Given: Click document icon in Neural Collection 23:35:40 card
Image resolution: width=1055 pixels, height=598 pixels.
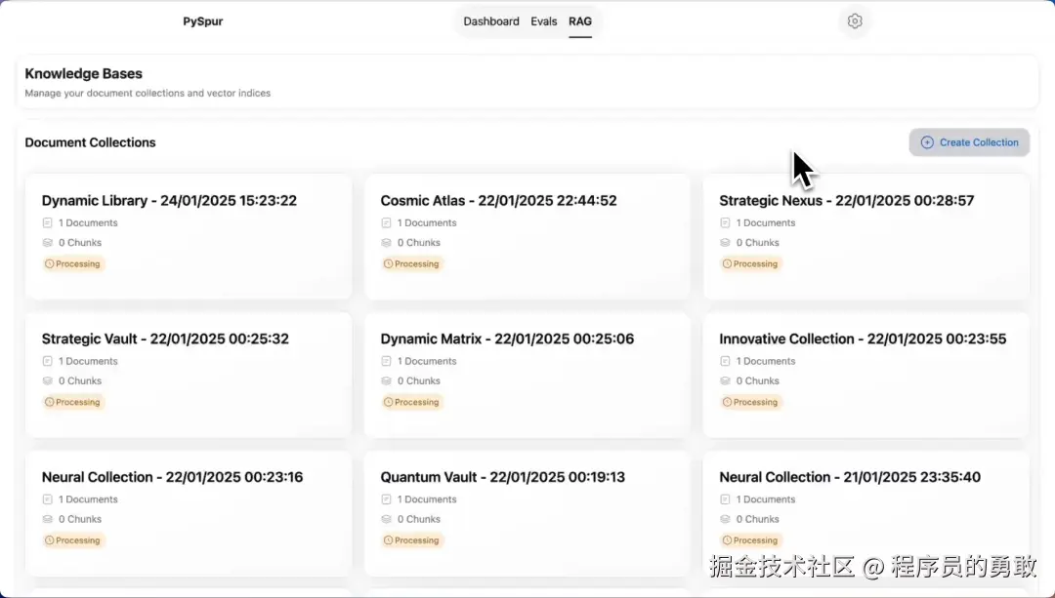Looking at the screenshot, I should [x=725, y=499].
